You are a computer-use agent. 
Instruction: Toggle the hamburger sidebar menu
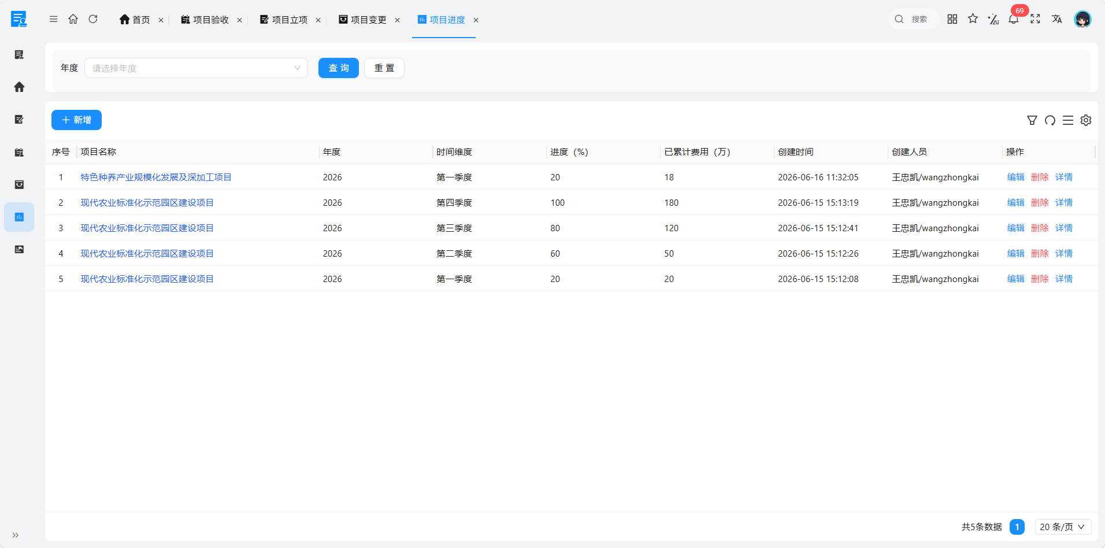[54, 19]
